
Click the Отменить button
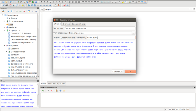(x=118, y=71)
